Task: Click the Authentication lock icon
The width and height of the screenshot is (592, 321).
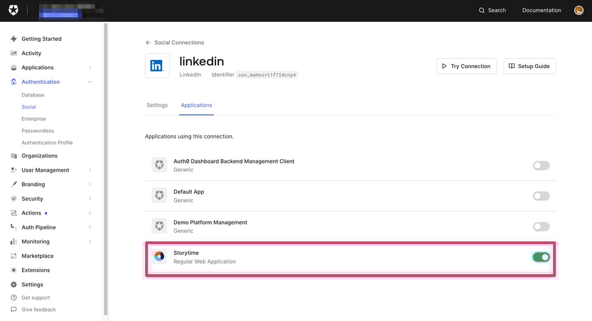Action: pos(14,82)
